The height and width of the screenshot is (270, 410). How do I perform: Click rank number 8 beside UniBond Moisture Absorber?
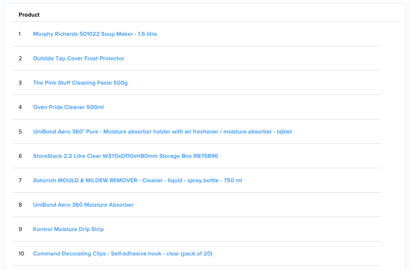click(20, 205)
